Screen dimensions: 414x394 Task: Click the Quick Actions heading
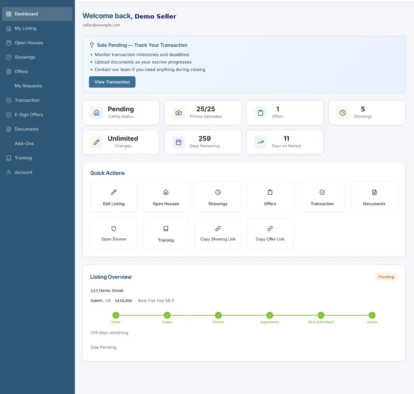click(x=108, y=173)
